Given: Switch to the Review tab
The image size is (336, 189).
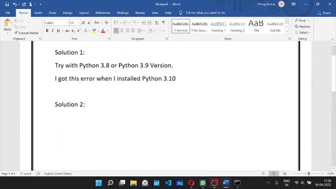Looking at the screenshot, I should pyautogui.click(x=140, y=13).
